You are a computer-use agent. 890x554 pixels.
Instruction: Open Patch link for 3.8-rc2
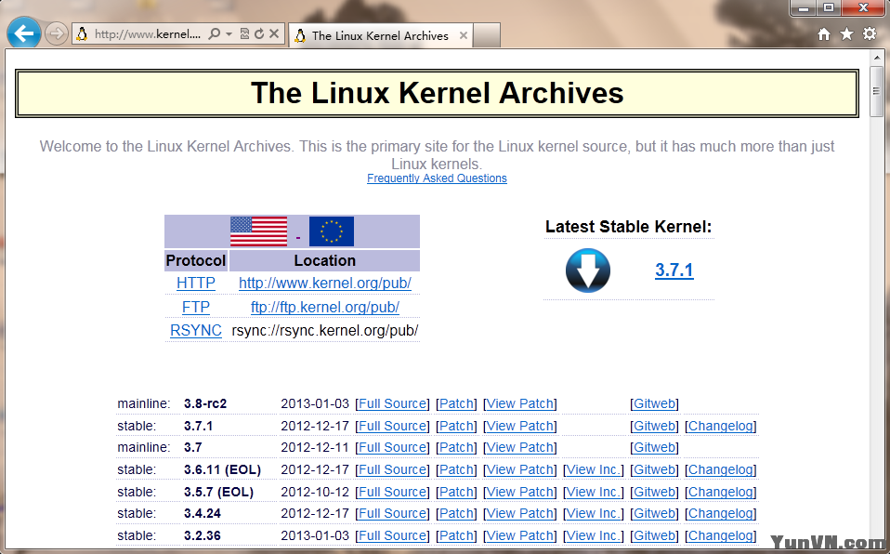tap(456, 403)
